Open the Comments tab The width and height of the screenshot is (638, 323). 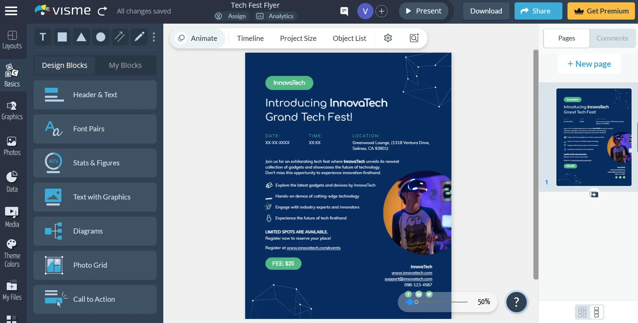[612, 38]
